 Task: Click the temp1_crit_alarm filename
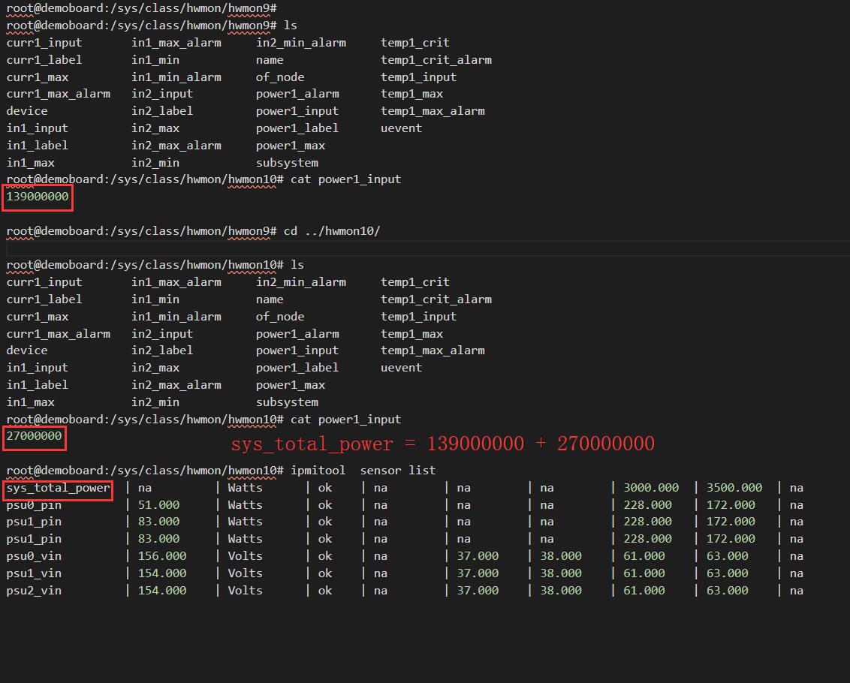point(436,59)
